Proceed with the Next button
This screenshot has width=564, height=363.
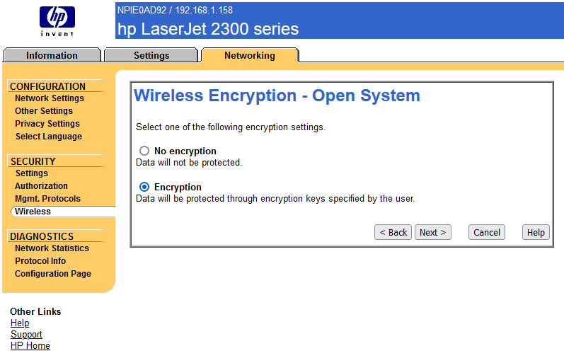click(432, 232)
